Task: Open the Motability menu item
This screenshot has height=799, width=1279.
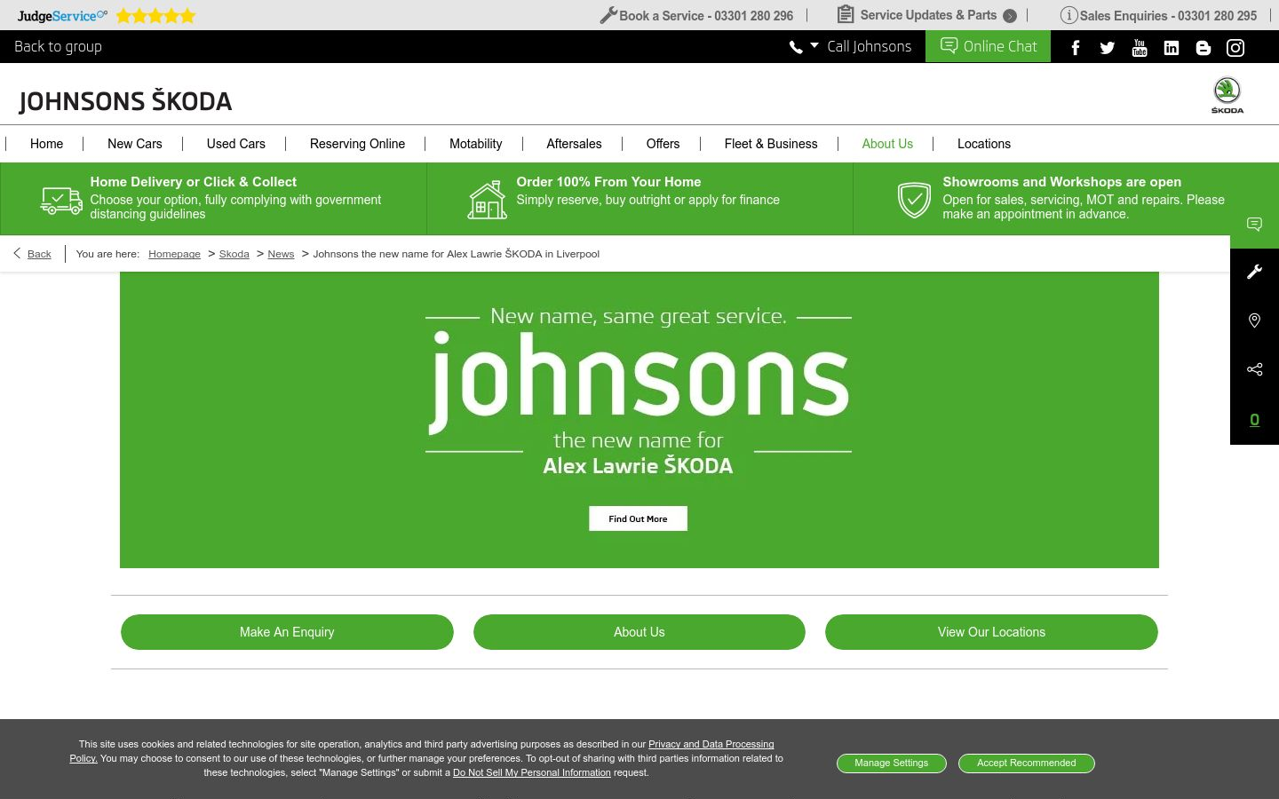Action: coord(476,144)
